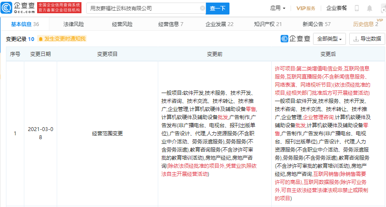The width and height of the screenshot is (386, 207).
Task: Click the download icon in 导出数据
Action: point(356,39)
